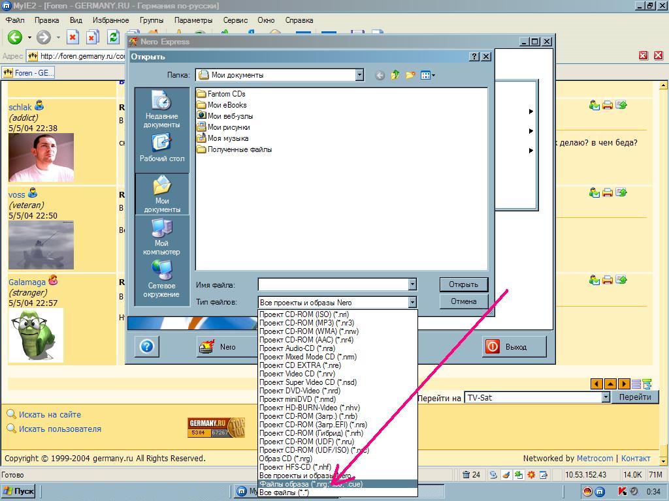The height and width of the screenshot is (501, 669).
Task: Click the orange previous-page arrow icon
Action: click(596, 384)
